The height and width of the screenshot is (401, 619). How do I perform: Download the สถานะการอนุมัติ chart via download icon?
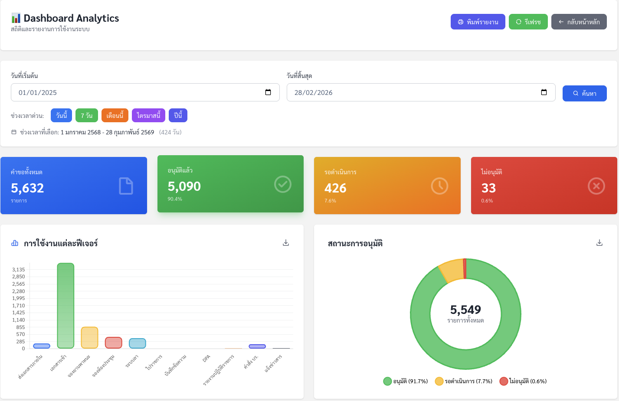point(599,243)
